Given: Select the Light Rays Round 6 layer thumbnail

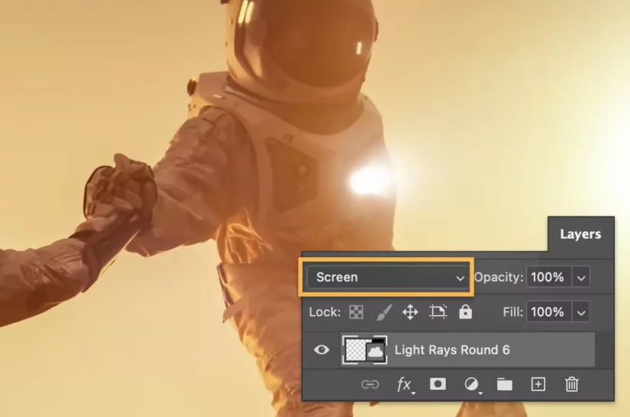Looking at the screenshot, I should (x=364, y=350).
